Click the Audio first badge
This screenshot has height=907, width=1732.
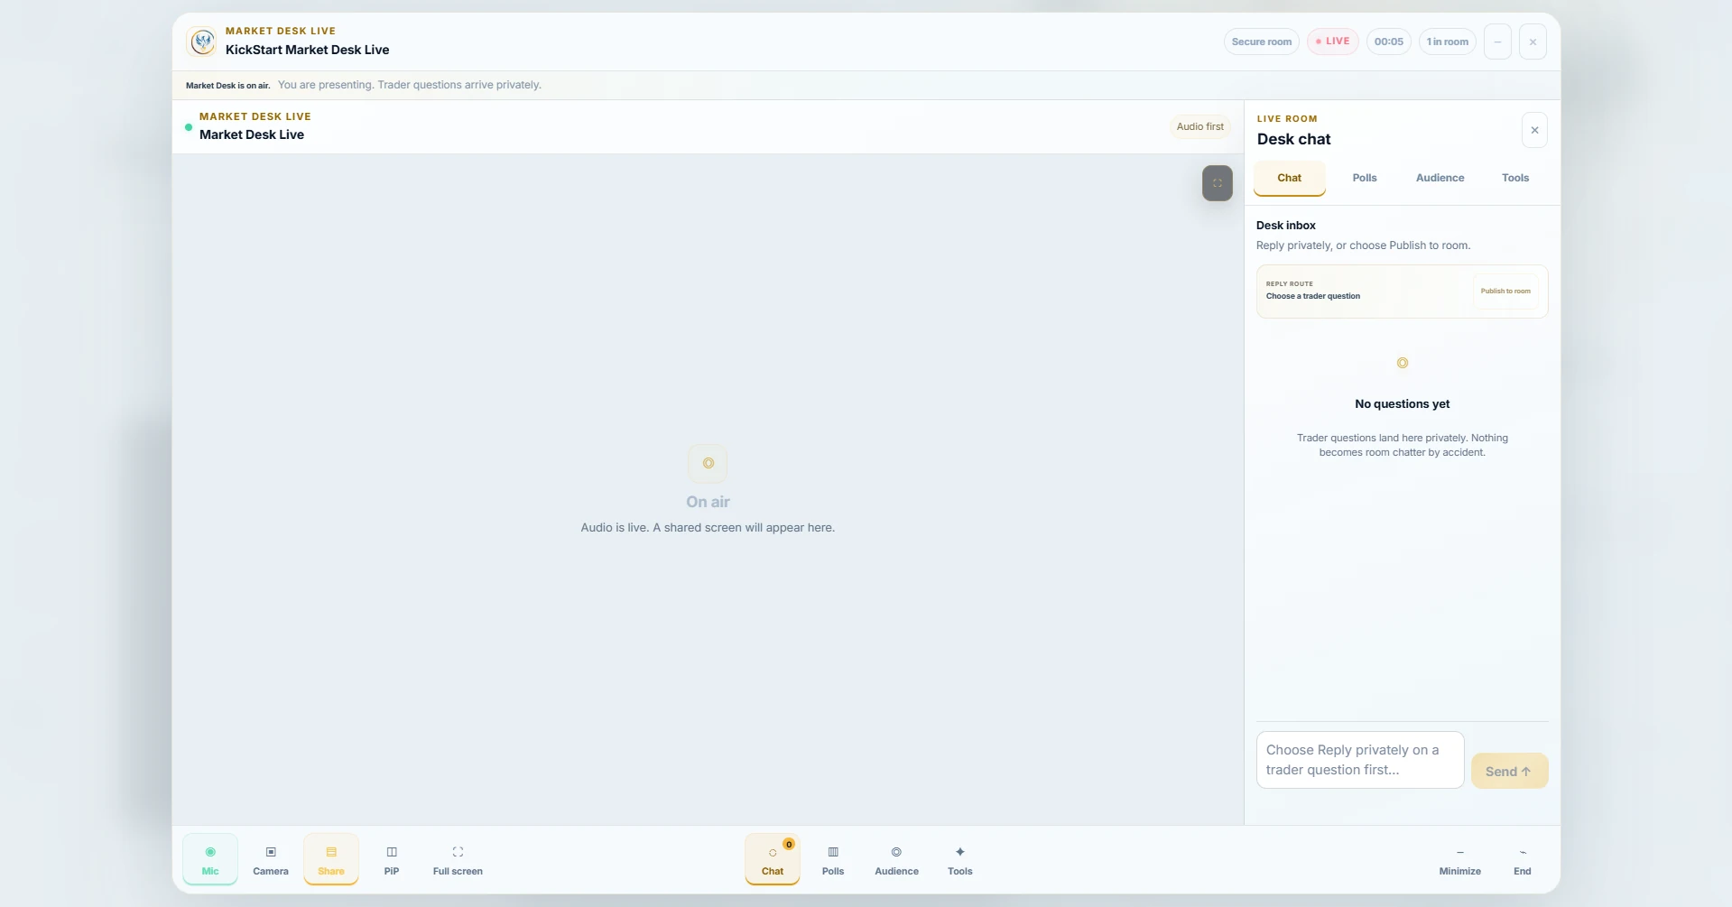point(1200,126)
